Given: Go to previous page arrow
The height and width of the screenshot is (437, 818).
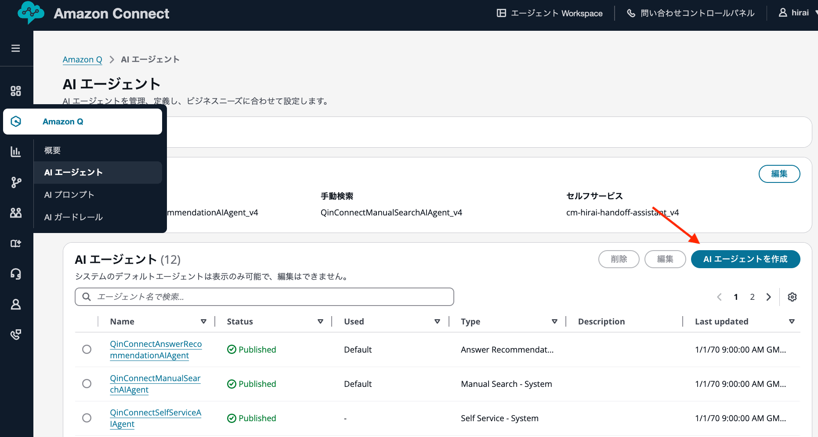Looking at the screenshot, I should coord(719,297).
